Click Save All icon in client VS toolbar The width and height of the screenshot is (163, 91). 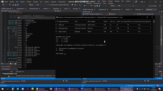(x=100, y=6)
